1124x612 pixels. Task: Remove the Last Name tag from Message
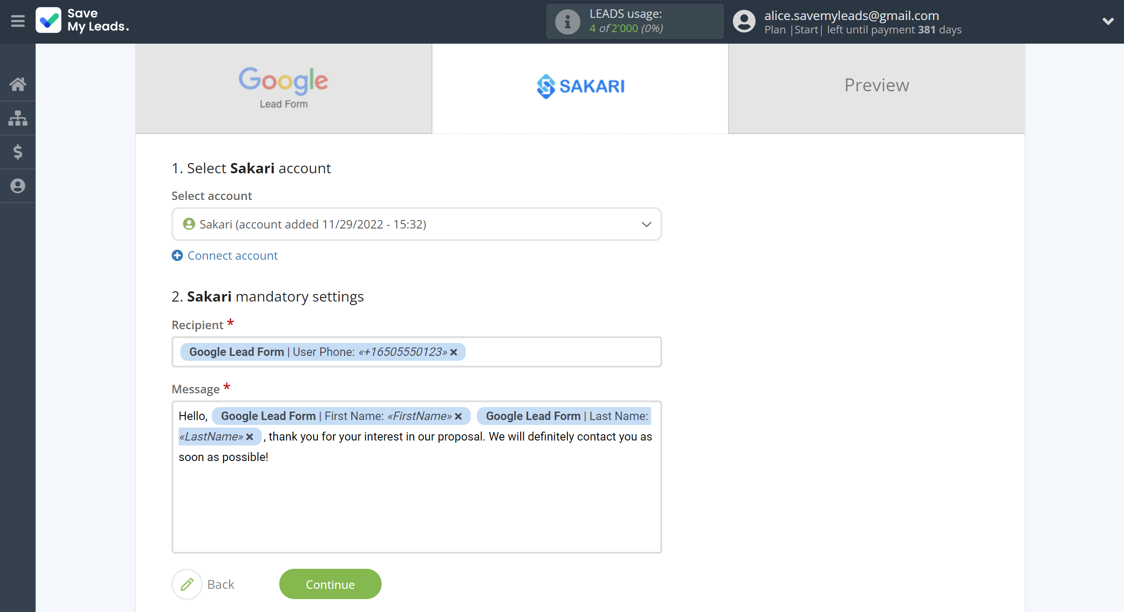tap(250, 437)
